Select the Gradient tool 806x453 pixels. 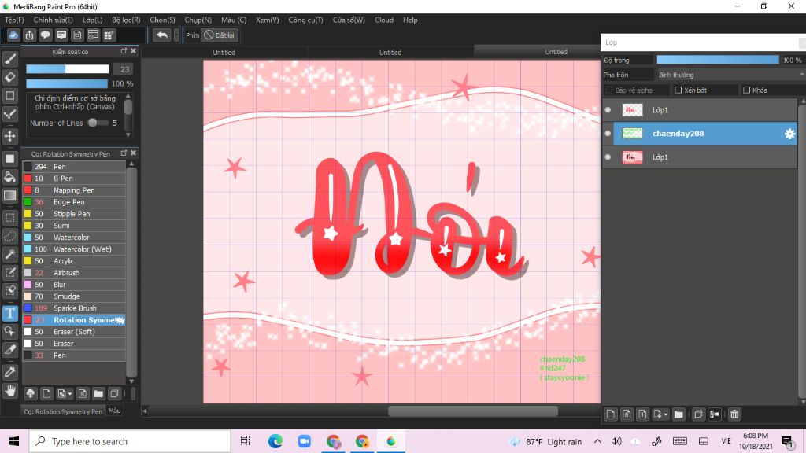pyautogui.click(x=9, y=195)
